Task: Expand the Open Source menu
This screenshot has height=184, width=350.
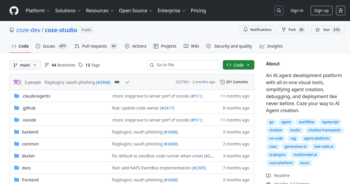Action: pyautogui.click(x=135, y=11)
